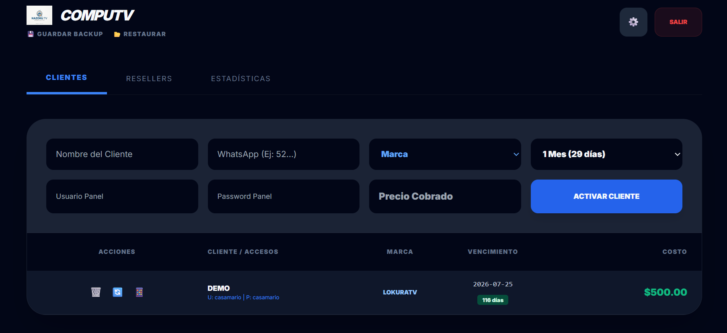This screenshot has width=727, height=333.
Task: Click into the Usuario Panel field
Action: click(122, 196)
